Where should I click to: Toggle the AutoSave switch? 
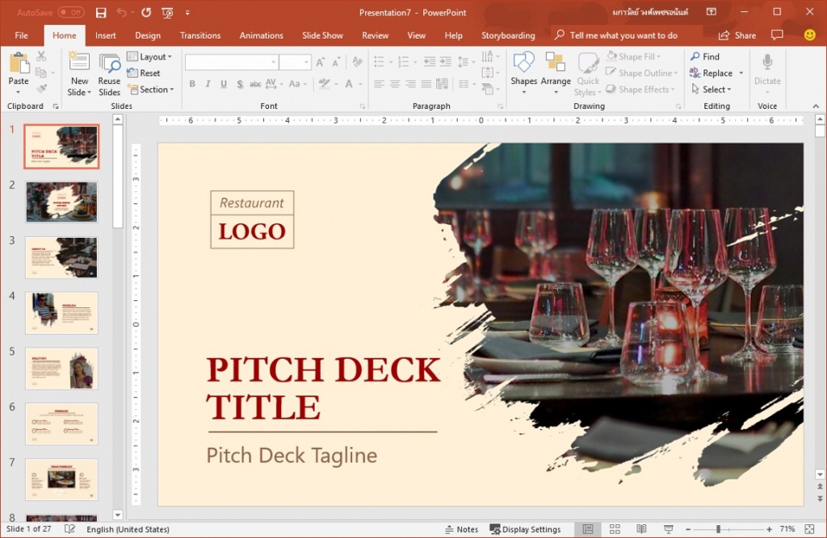click(x=70, y=13)
